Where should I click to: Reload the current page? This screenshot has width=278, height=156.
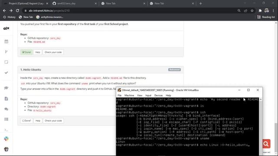(17, 10)
